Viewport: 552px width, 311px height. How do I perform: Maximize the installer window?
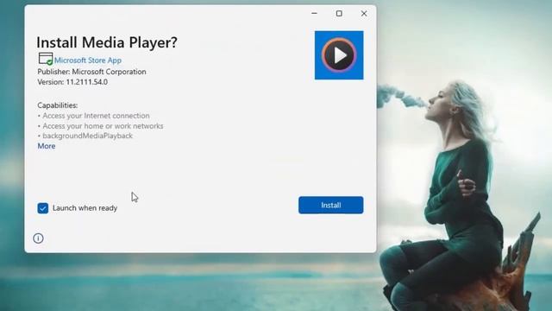point(339,14)
